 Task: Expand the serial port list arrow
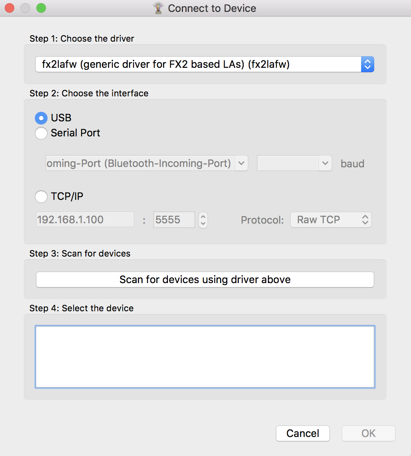click(x=242, y=163)
